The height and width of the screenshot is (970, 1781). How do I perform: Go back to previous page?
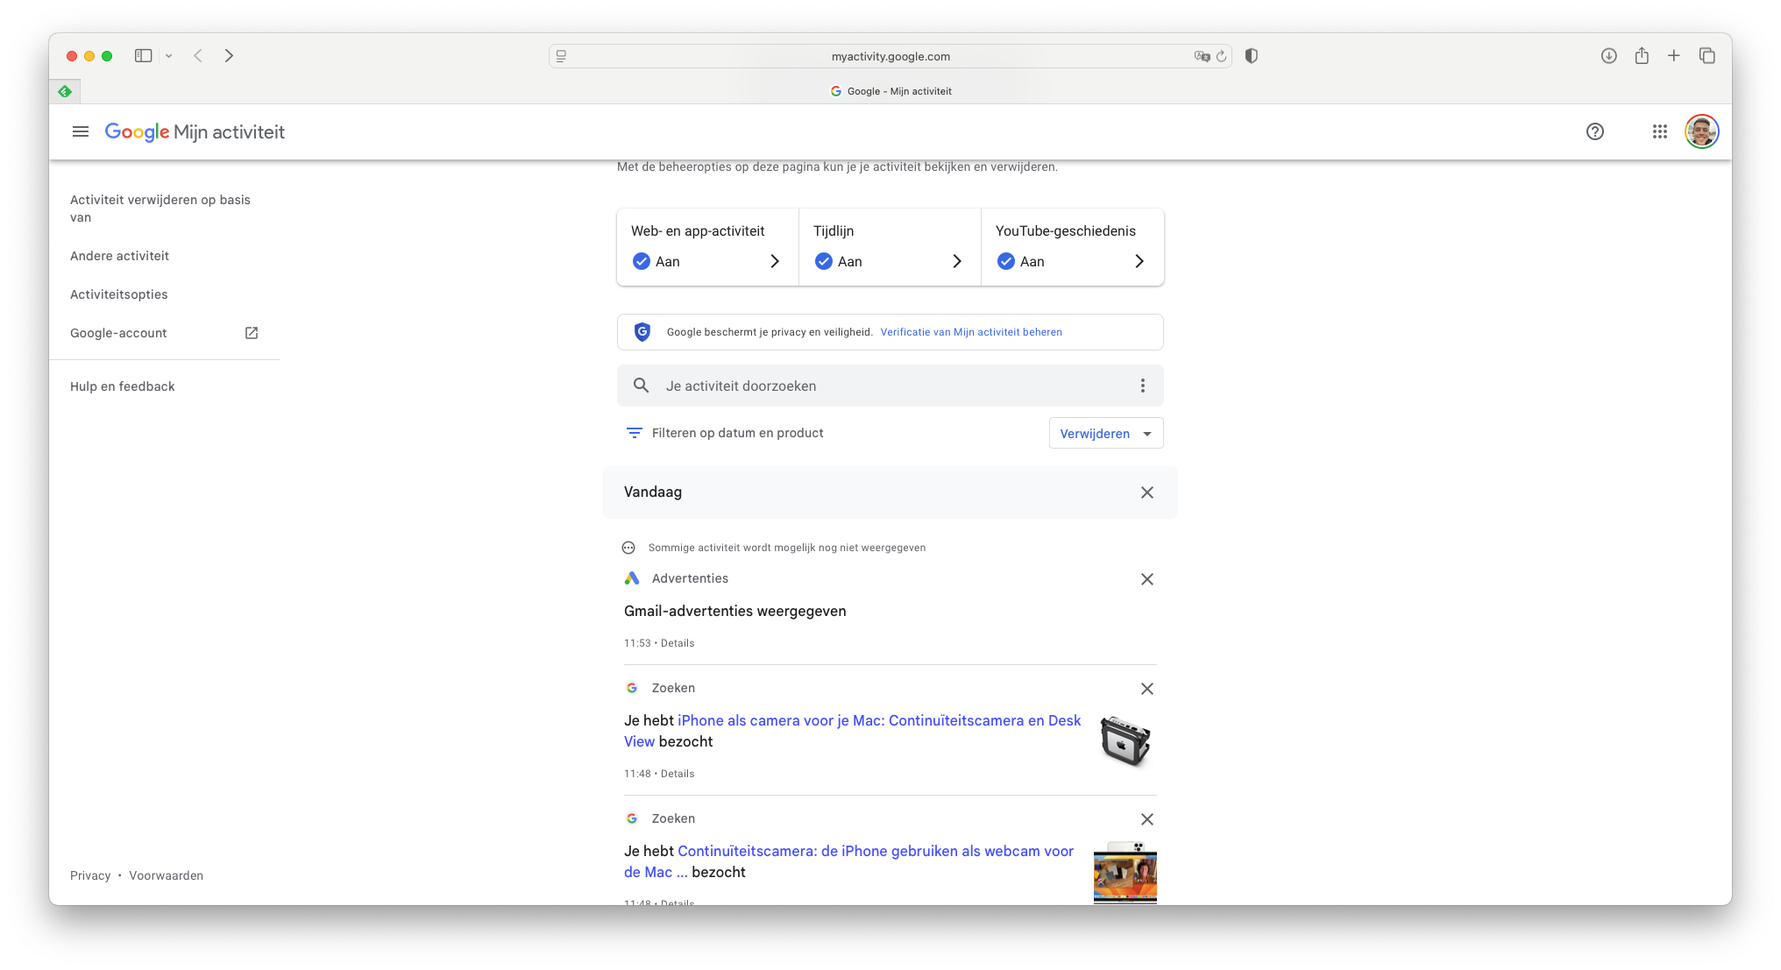pos(198,55)
